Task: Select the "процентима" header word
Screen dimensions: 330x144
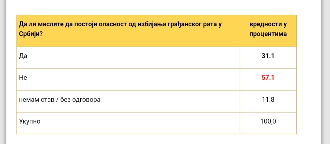Action: pos(268,34)
